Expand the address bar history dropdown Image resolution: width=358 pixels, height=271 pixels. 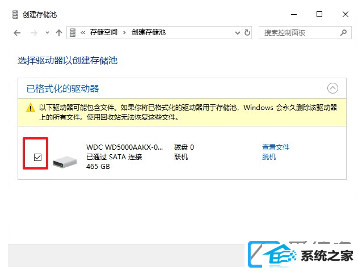[238, 33]
